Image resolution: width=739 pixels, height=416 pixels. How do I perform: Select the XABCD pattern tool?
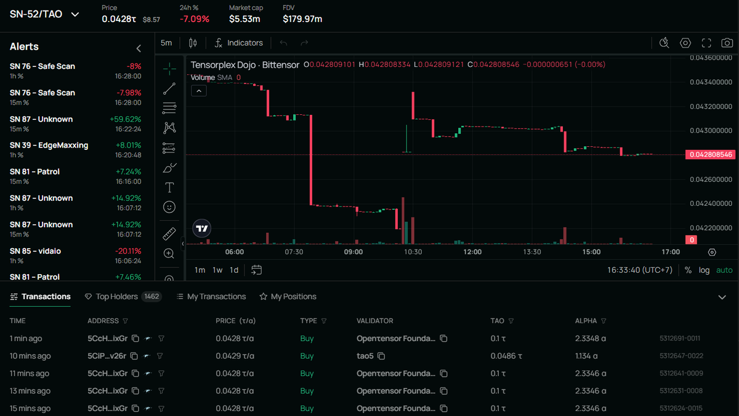pyautogui.click(x=169, y=128)
